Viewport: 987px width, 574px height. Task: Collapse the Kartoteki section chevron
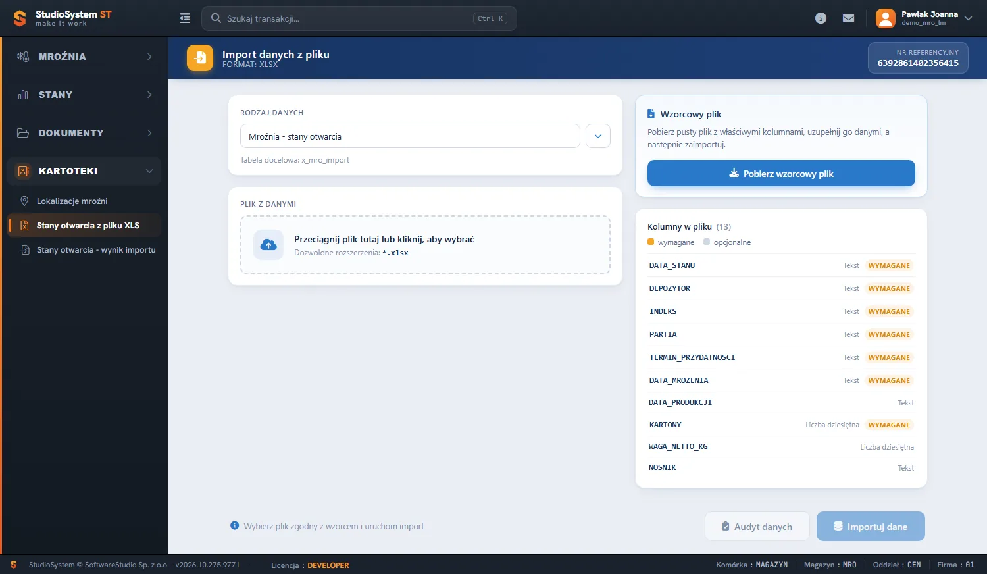coord(149,171)
